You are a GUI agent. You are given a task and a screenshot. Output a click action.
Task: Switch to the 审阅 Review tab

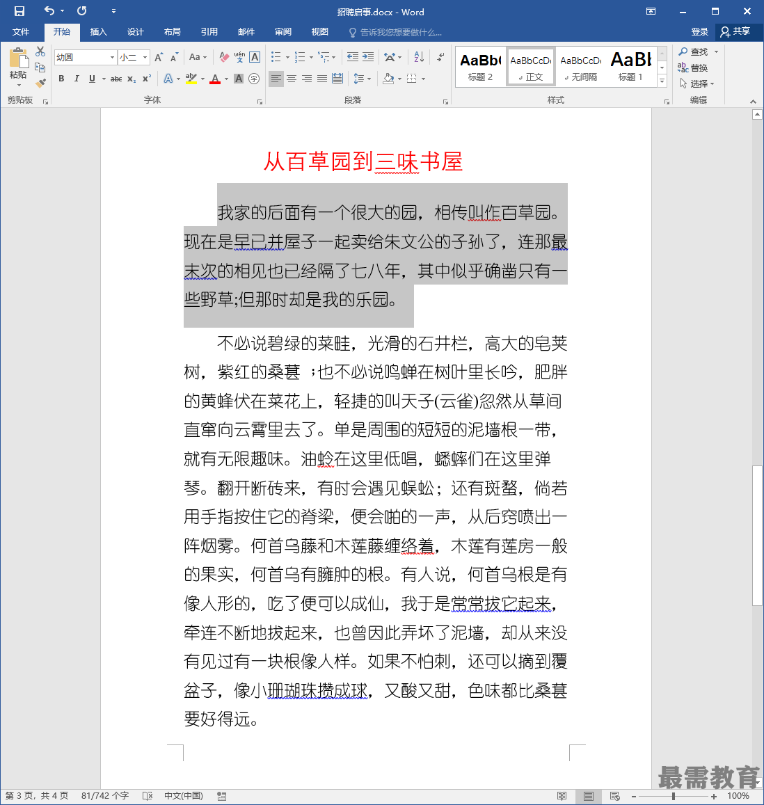point(283,32)
